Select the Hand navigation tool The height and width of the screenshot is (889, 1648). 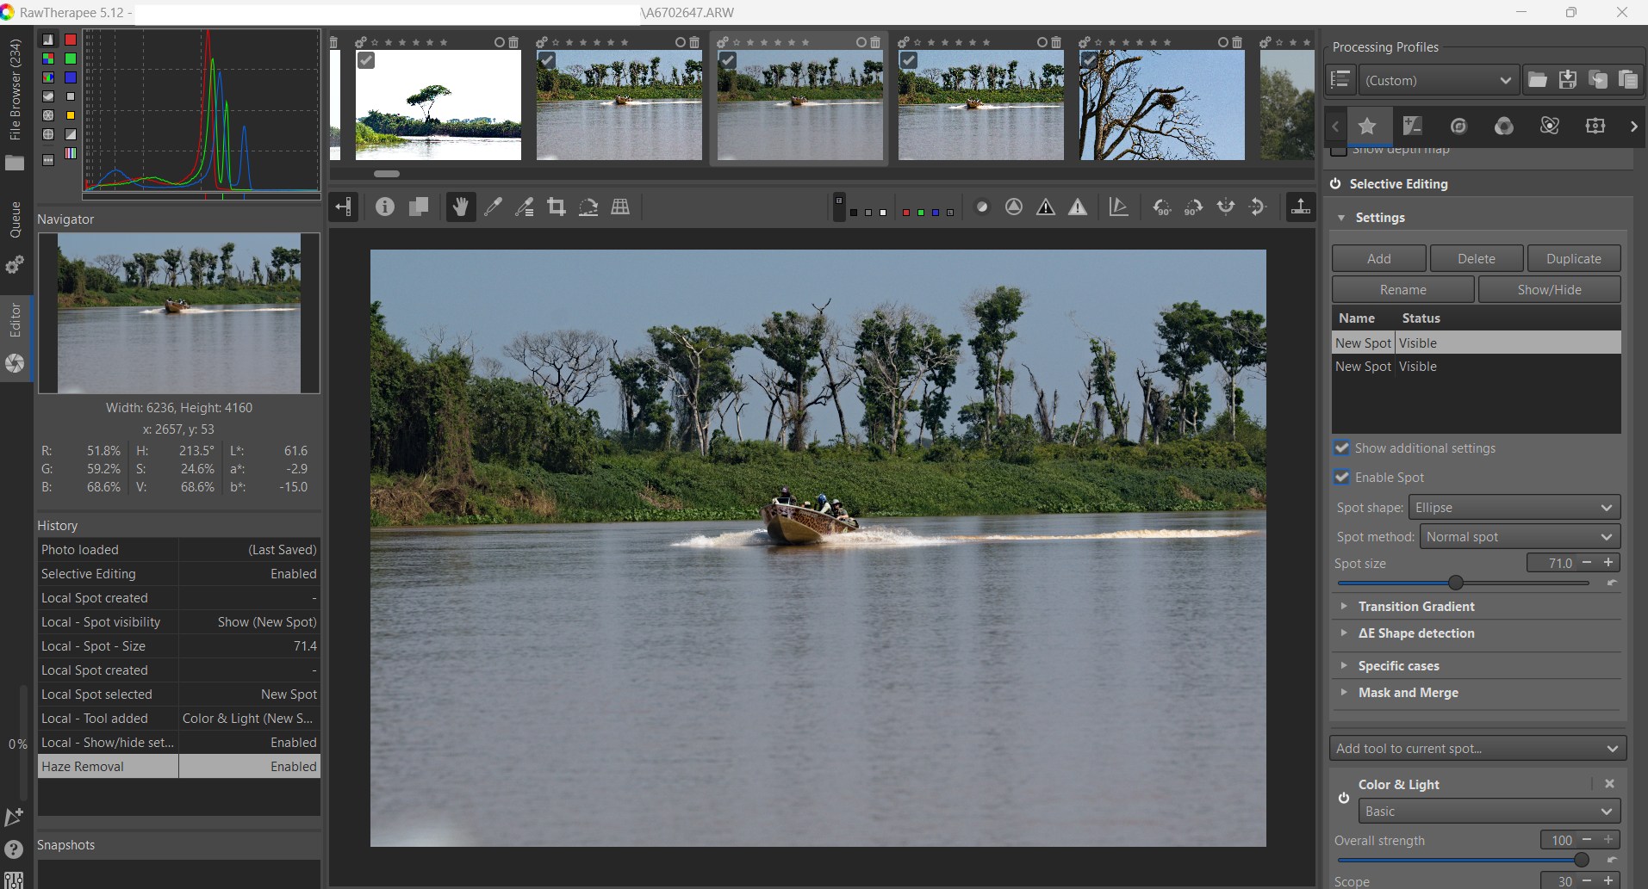pyautogui.click(x=460, y=207)
